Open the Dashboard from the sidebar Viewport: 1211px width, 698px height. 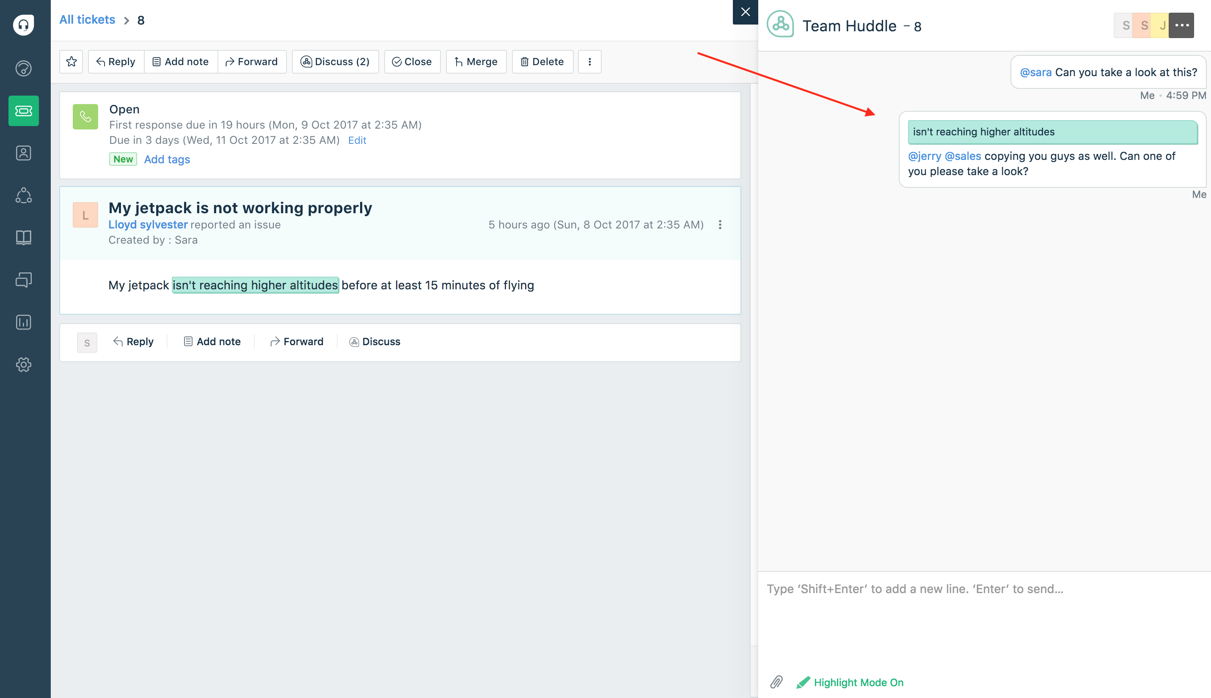24,69
